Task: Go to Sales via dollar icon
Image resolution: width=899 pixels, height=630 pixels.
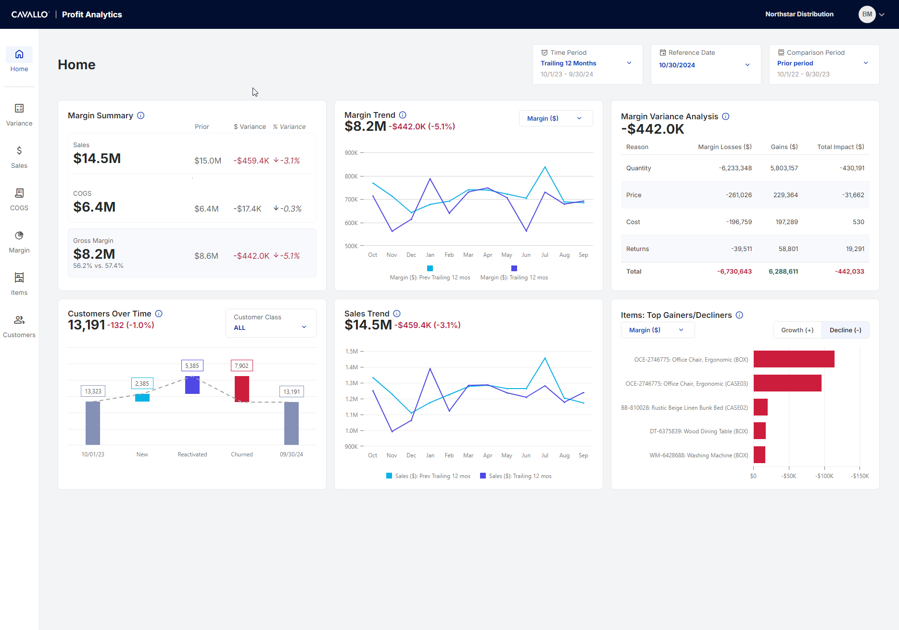Action: (x=19, y=151)
